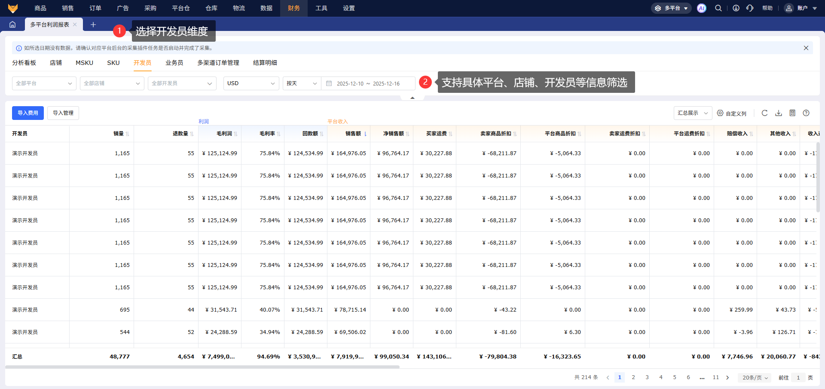The width and height of the screenshot is (825, 389).
Task: Open the 财务 menu
Action: (x=294, y=8)
